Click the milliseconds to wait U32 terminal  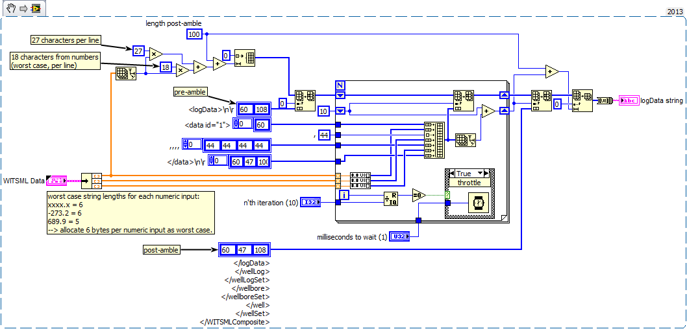point(399,238)
